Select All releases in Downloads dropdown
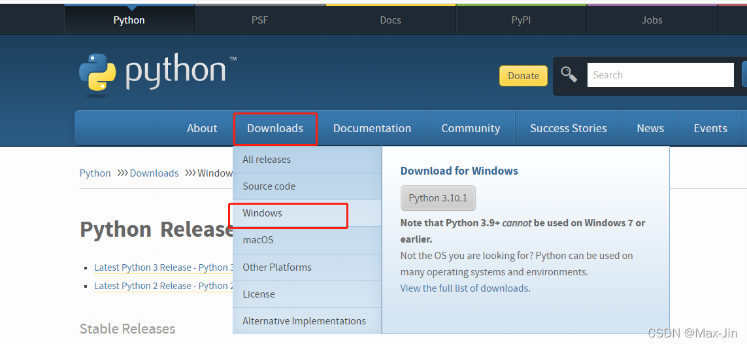 coord(307,160)
